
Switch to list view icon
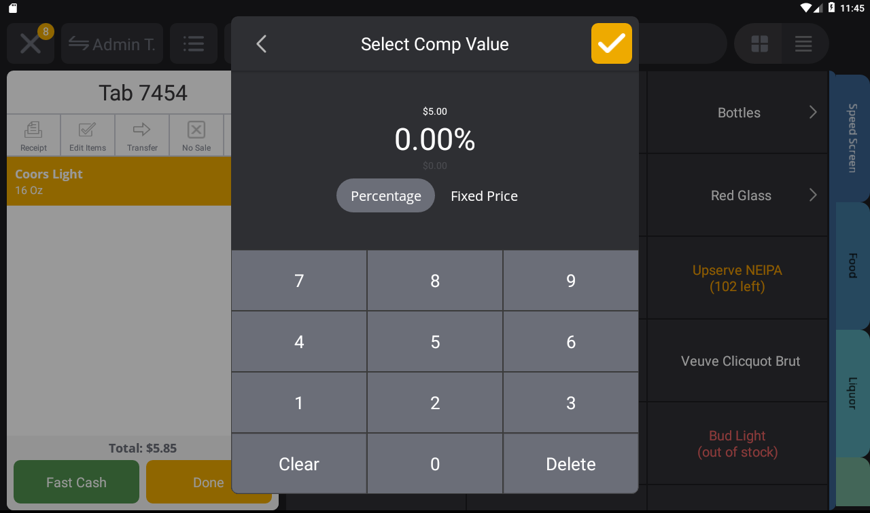point(804,44)
